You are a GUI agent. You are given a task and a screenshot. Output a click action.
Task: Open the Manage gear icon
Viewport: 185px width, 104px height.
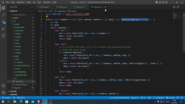click(3, 92)
